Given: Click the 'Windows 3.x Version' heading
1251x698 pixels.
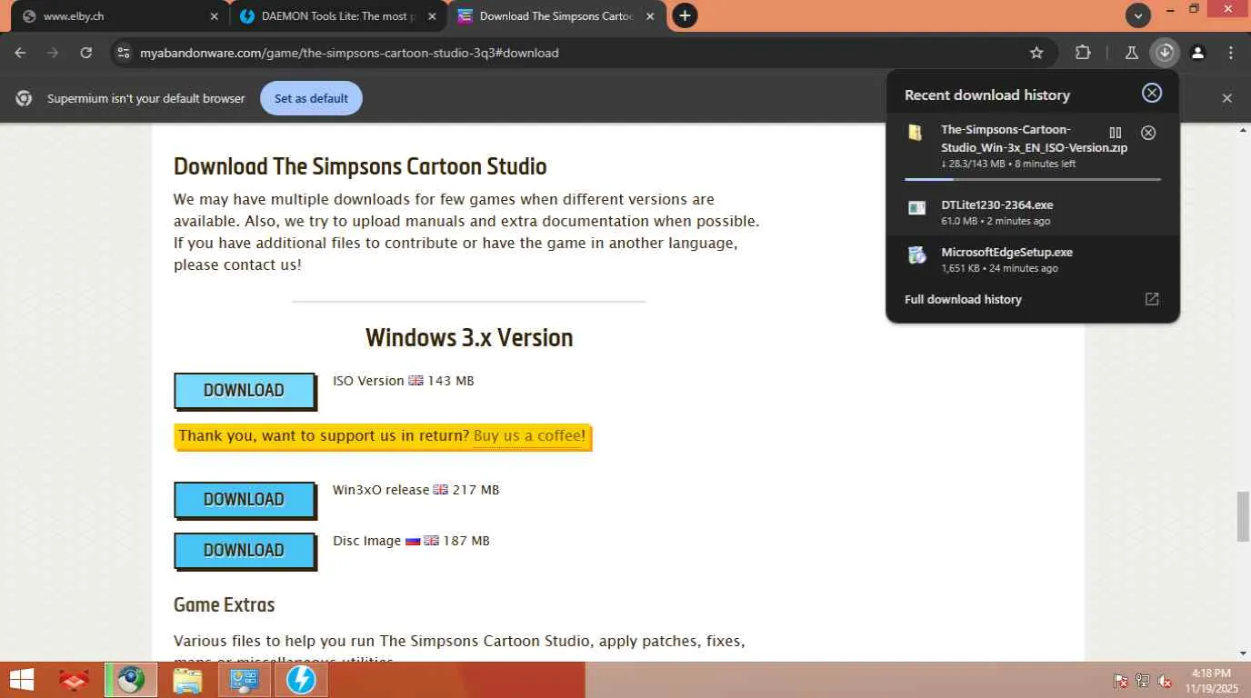Looking at the screenshot, I should (469, 338).
